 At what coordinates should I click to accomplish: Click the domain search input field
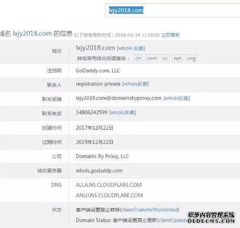[173, 11]
